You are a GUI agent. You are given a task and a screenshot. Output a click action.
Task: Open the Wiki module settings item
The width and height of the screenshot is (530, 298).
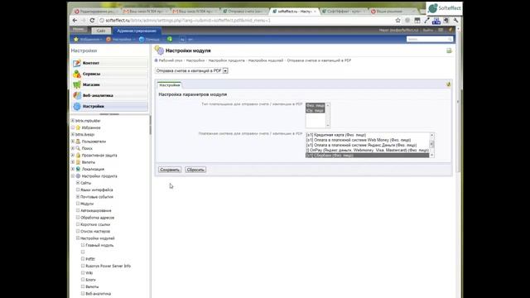(x=89, y=273)
